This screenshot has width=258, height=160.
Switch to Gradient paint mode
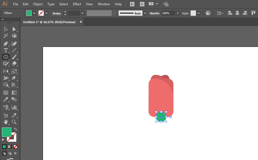point(10,146)
